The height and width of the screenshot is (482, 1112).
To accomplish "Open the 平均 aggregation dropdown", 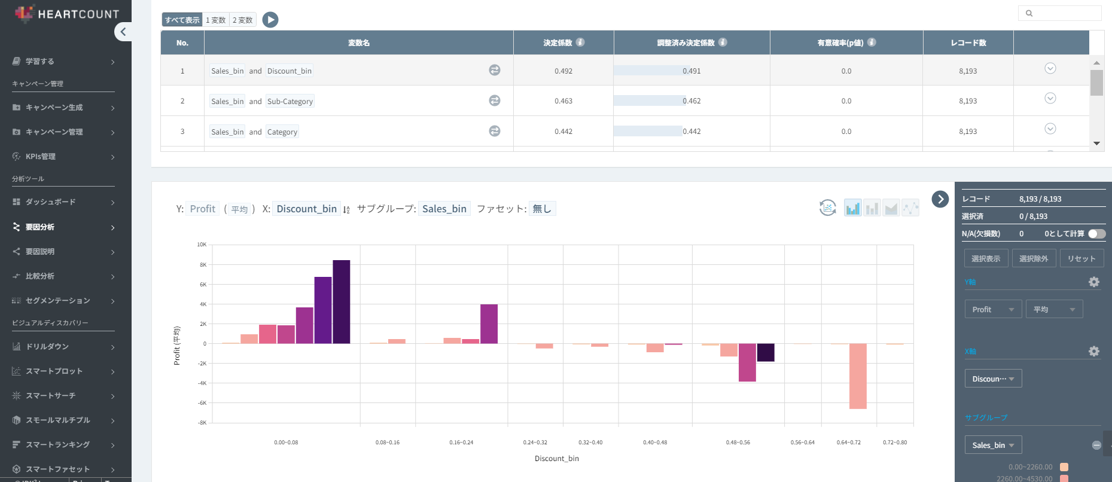I will tap(1054, 309).
